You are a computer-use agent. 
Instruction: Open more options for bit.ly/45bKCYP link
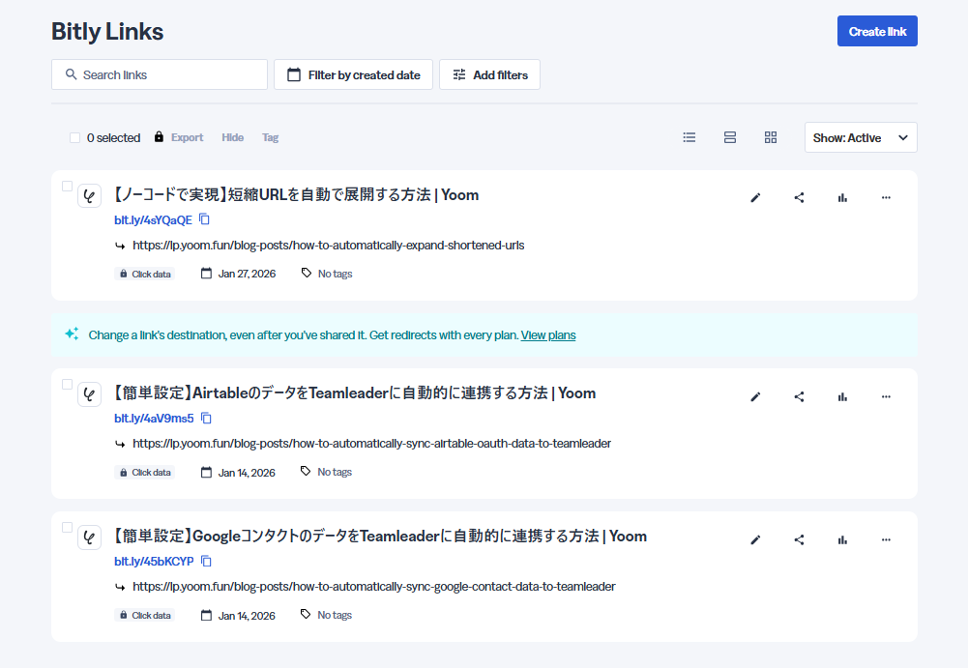[x=886, y=539]
